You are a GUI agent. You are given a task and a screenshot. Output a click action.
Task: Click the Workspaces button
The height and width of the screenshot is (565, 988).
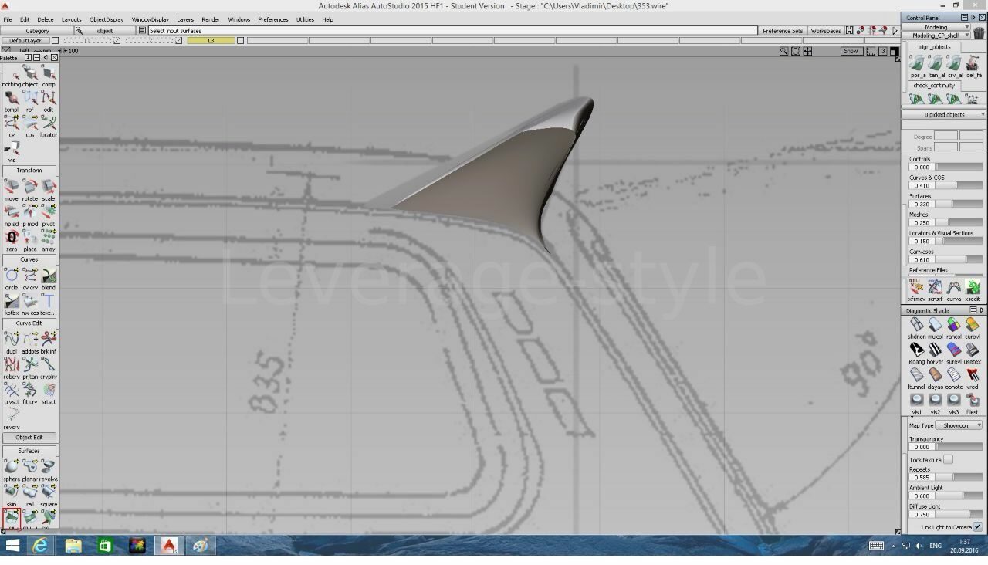(x=825, y=31)
